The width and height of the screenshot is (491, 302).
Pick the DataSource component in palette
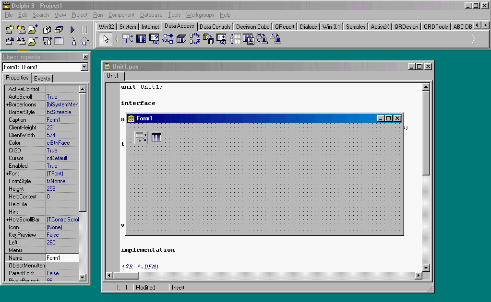[128, 39]
